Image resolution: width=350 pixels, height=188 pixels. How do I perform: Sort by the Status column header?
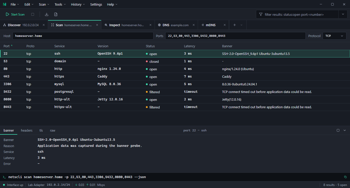click(x=150, y=46)
